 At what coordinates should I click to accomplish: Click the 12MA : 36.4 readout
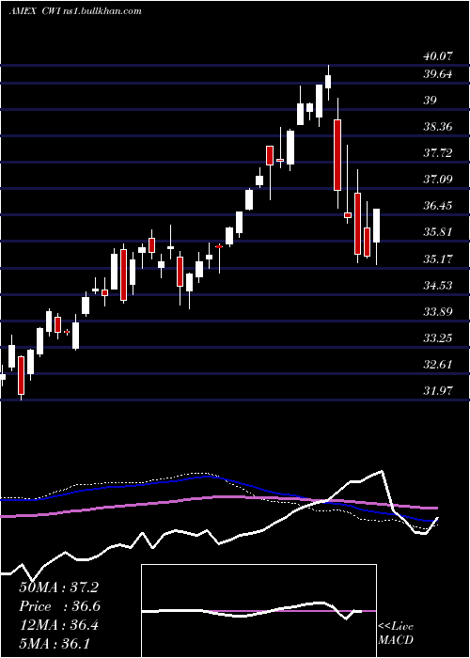pyautogui.click(x=59, y=625)
